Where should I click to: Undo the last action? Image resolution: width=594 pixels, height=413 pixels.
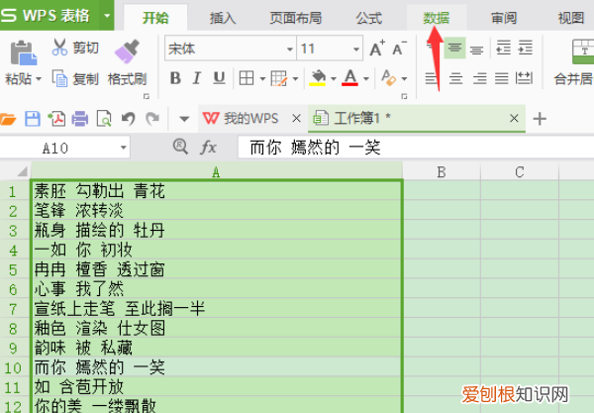pyautogui.click(x=129, y=119)
